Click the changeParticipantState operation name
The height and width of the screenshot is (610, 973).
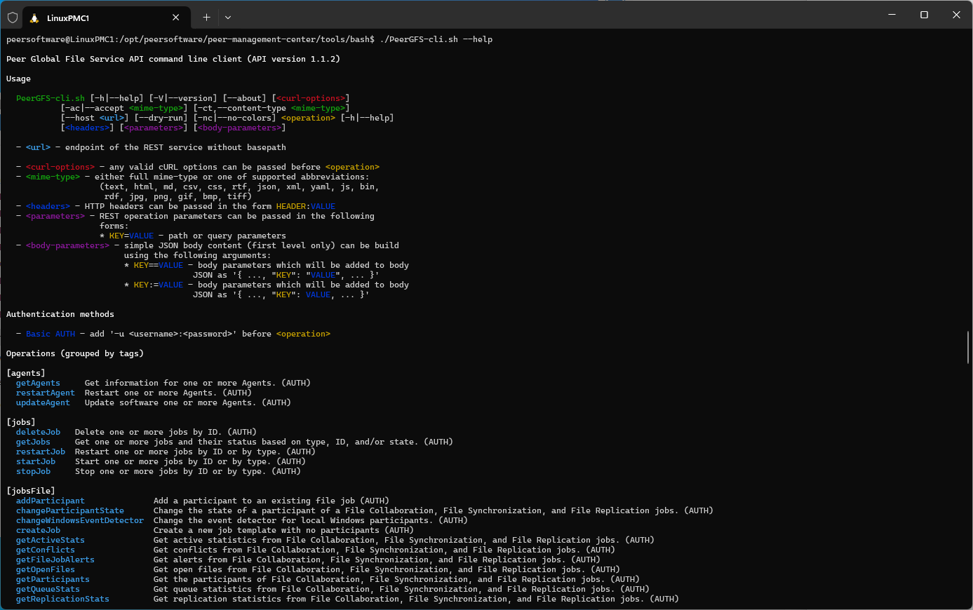pos(69,510)
